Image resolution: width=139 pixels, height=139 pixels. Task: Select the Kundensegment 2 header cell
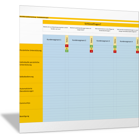pos(79,40)
